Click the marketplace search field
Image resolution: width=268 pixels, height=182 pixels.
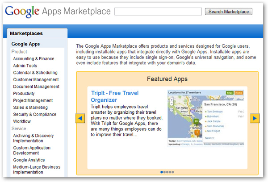tap(158, 12)
